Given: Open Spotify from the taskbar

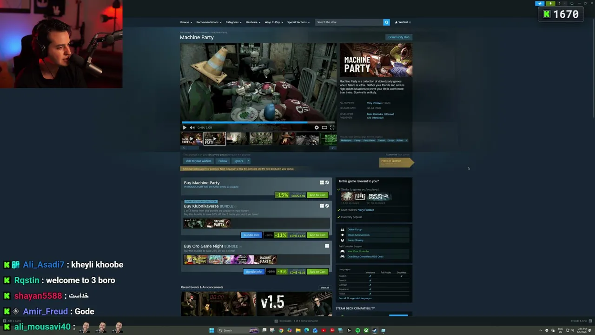Looking at the screenshot, I should click(x=357, y=330).
